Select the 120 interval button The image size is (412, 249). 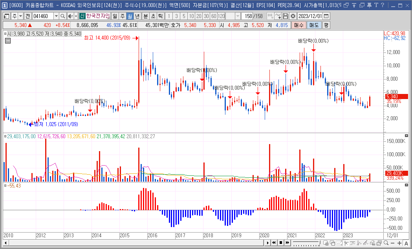point(221,16)
